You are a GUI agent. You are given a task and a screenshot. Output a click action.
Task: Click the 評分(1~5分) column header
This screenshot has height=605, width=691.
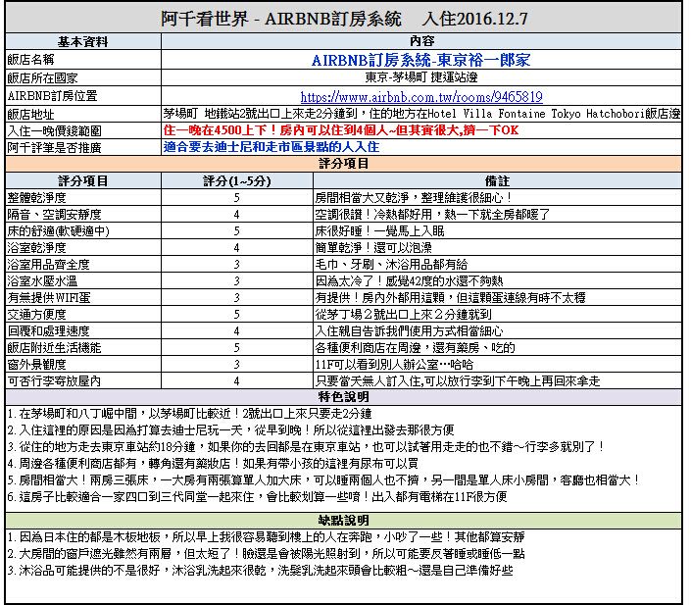(237, 181)
